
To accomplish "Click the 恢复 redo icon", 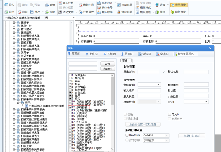I will [47, 12].
